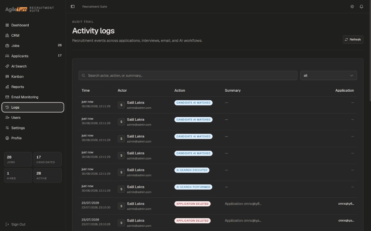Click the S avatar in AI SEARCH EXECUTED row
This screenshot has width=371, height=231.
click(121, 172)
